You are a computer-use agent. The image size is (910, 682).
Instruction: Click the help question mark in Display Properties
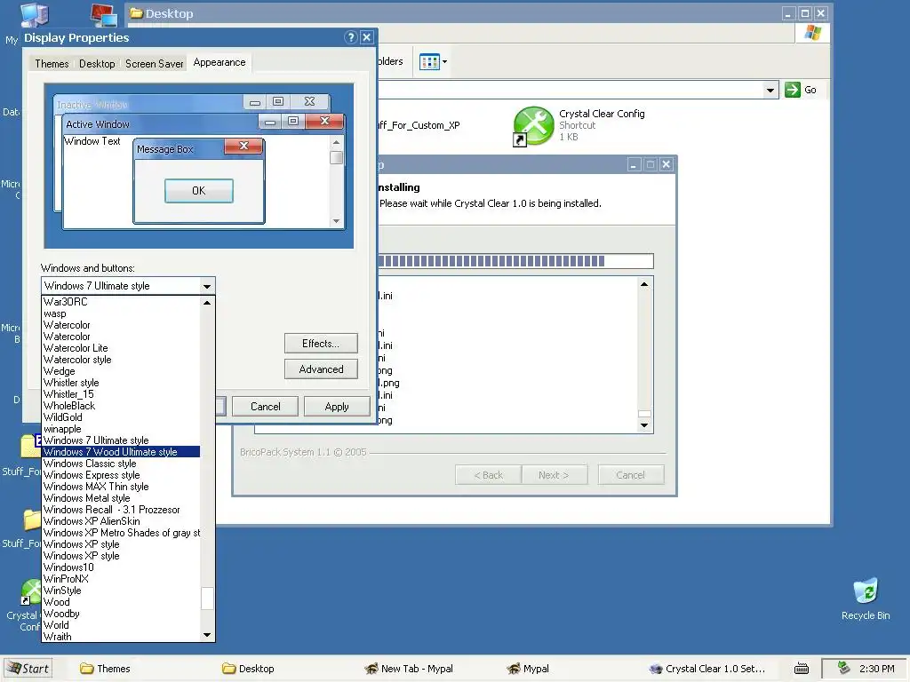350,37
